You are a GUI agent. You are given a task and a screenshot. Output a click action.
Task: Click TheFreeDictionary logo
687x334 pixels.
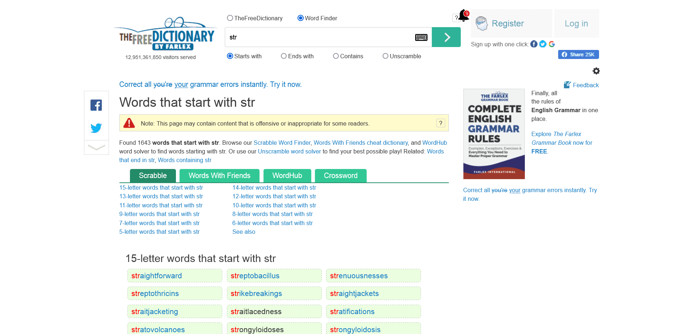[166, 34]
